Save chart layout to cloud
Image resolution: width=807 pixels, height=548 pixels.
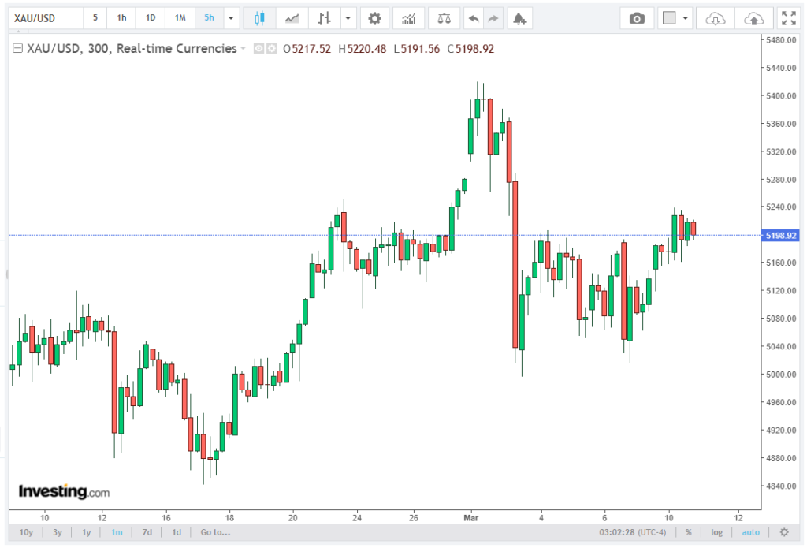point(753,18)
